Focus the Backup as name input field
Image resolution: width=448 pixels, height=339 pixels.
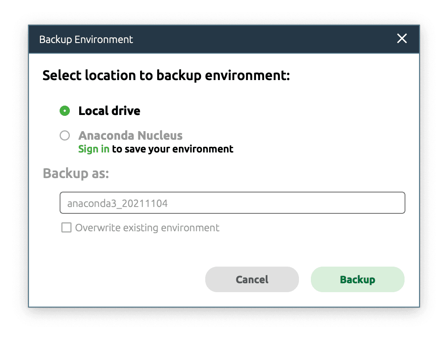232,203
